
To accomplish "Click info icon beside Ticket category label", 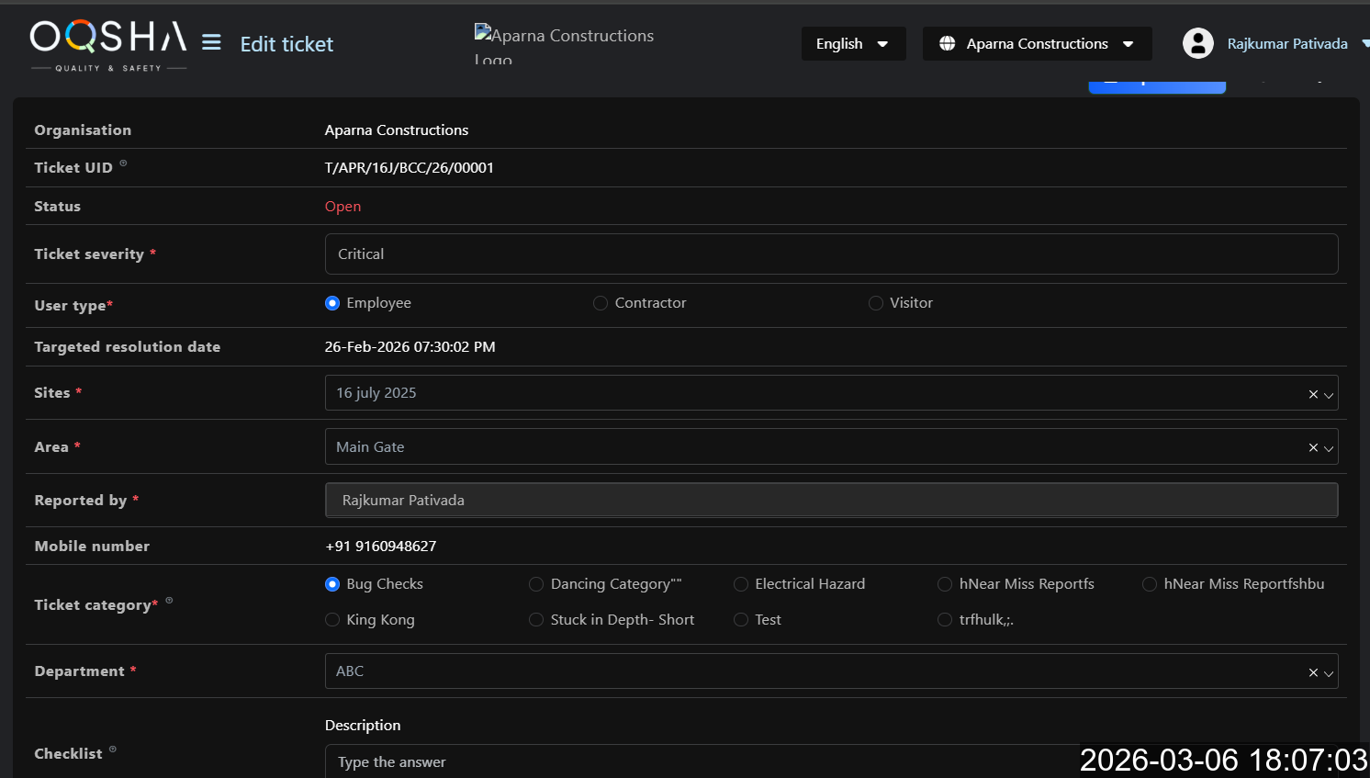I will (169, 601).
